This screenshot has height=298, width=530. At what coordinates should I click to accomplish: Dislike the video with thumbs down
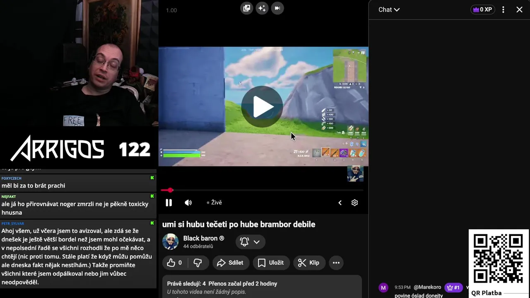coord(198,262)
